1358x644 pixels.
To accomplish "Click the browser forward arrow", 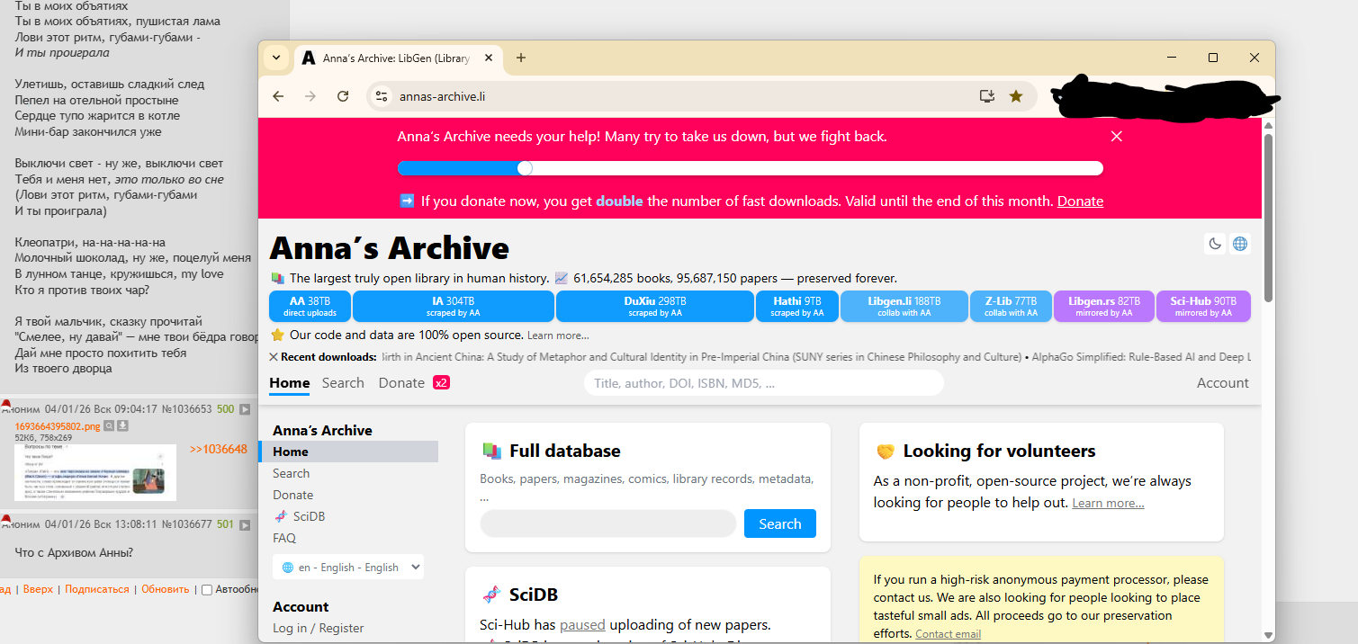I will point(310,96).
